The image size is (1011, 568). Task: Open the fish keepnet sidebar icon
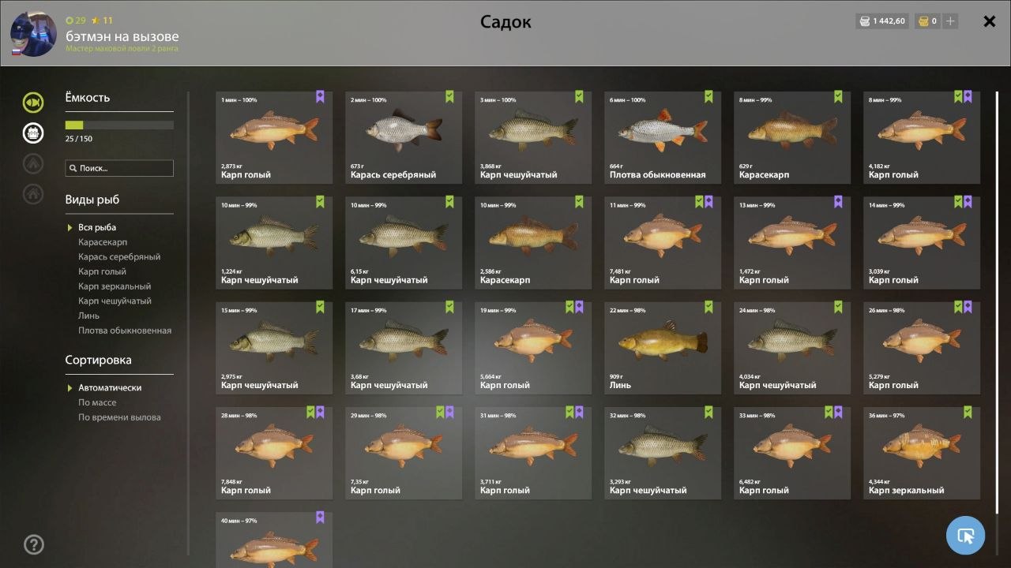33,103
